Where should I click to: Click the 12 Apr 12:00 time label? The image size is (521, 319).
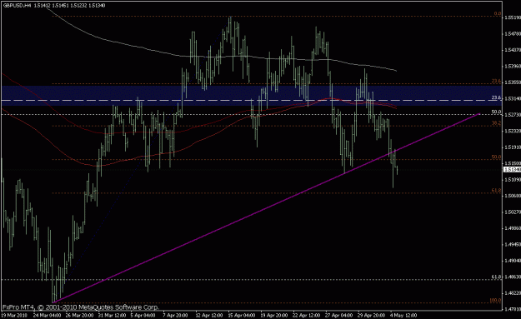tap(209, 315)
